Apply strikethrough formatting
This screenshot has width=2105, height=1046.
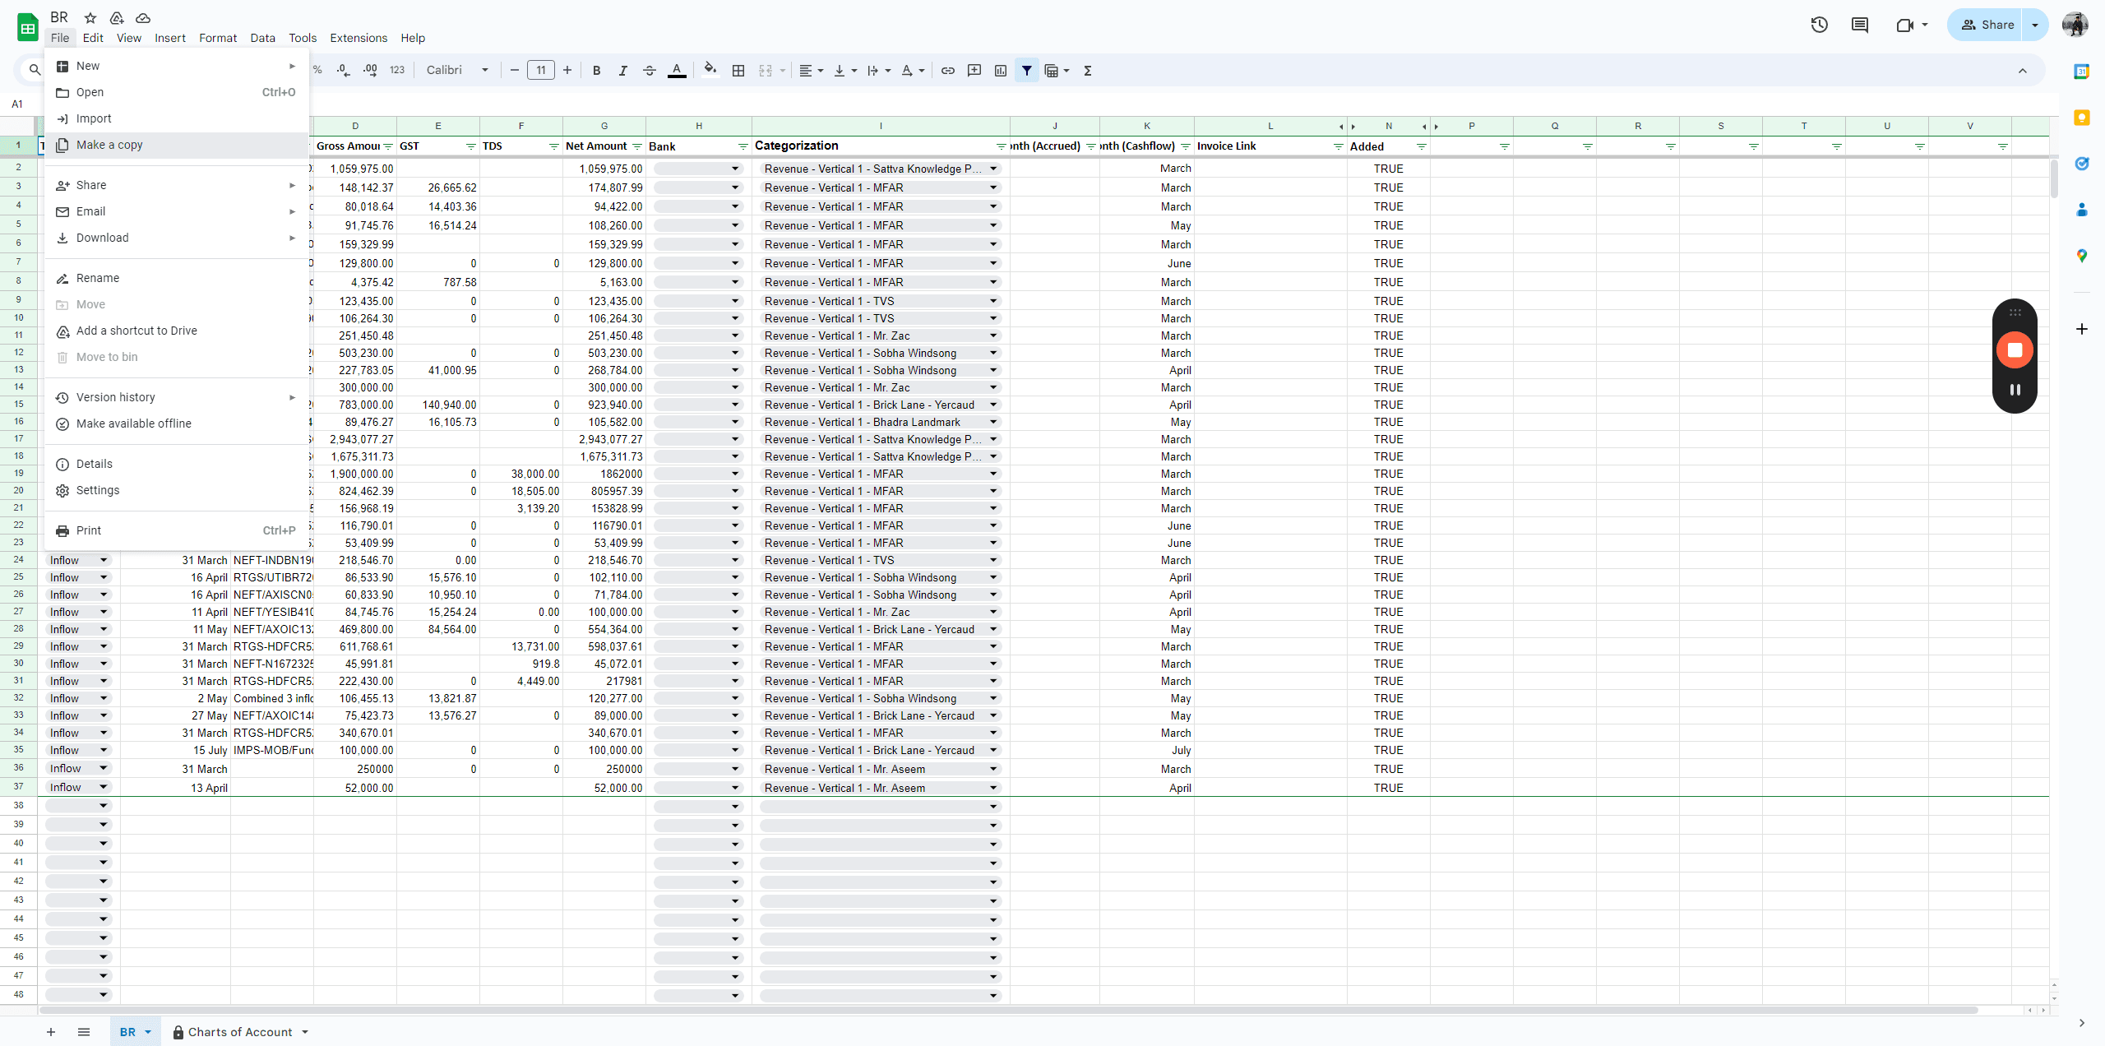coord(649,71)
